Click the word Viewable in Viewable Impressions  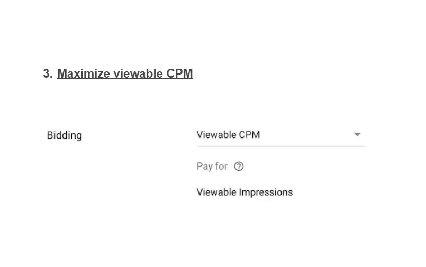coord(216,192)
